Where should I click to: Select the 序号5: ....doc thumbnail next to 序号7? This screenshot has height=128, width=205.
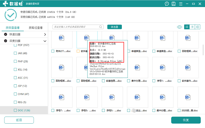tap(87, 97)
